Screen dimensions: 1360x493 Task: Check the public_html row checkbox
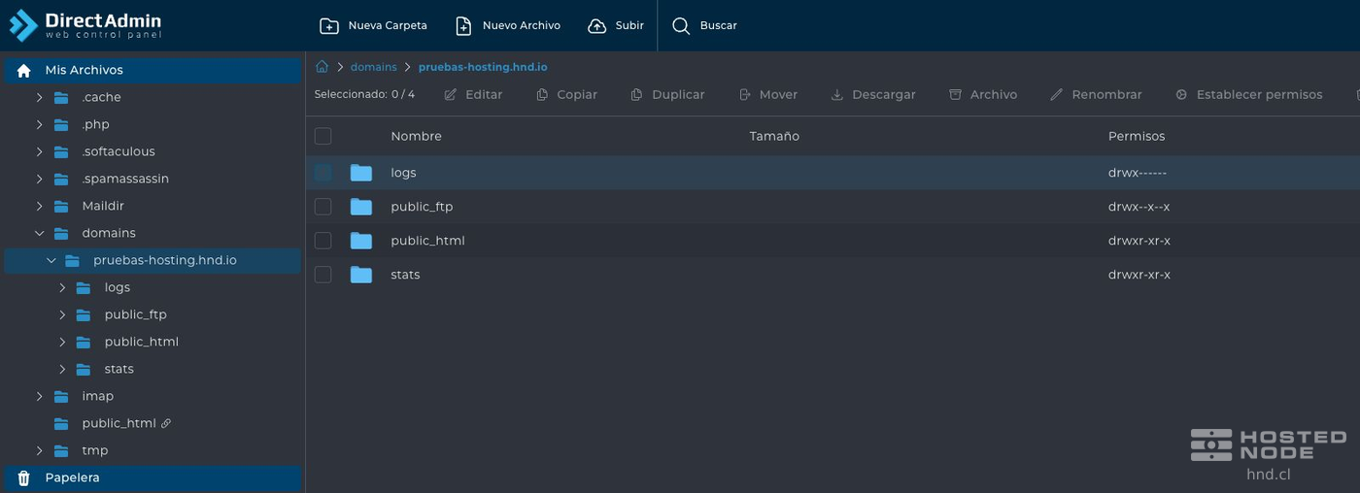(x=323, y=241)
